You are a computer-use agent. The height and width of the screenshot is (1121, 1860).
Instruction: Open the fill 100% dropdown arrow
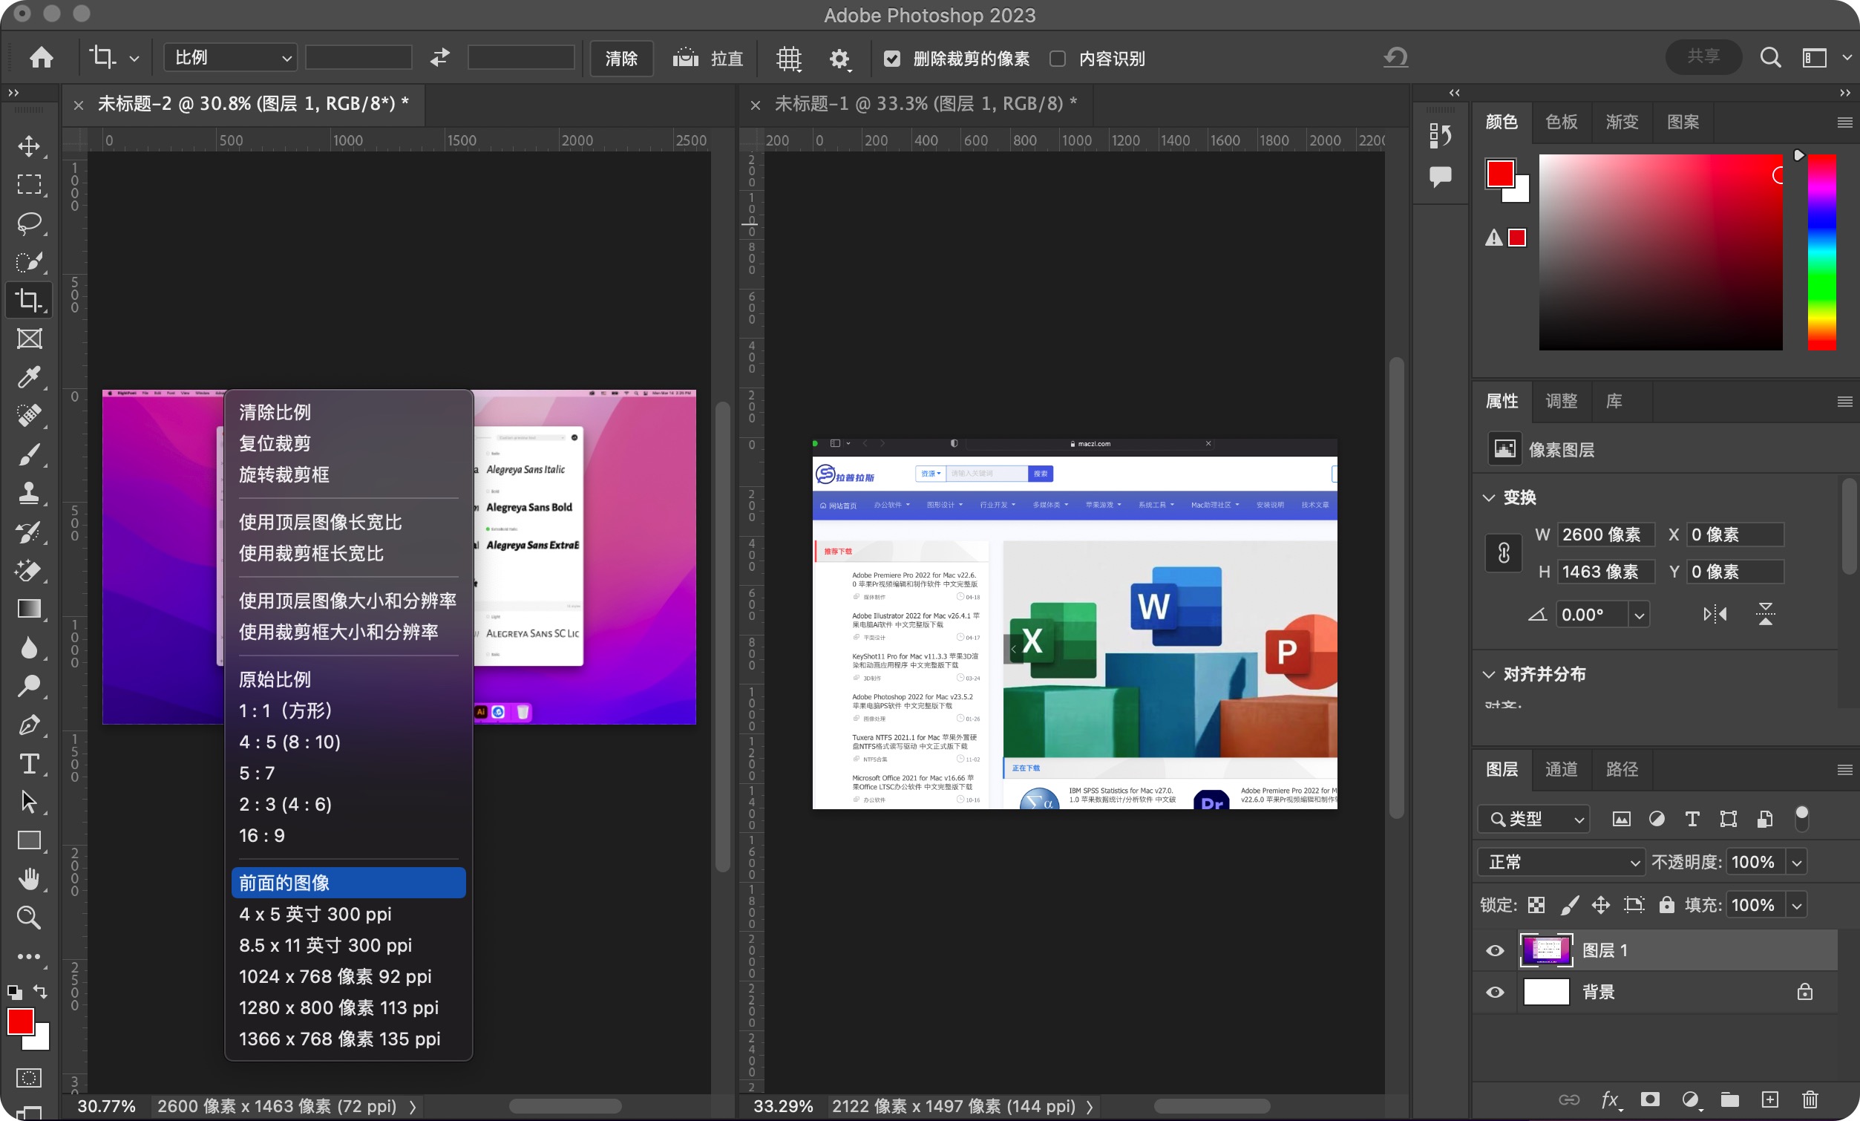1798,905
